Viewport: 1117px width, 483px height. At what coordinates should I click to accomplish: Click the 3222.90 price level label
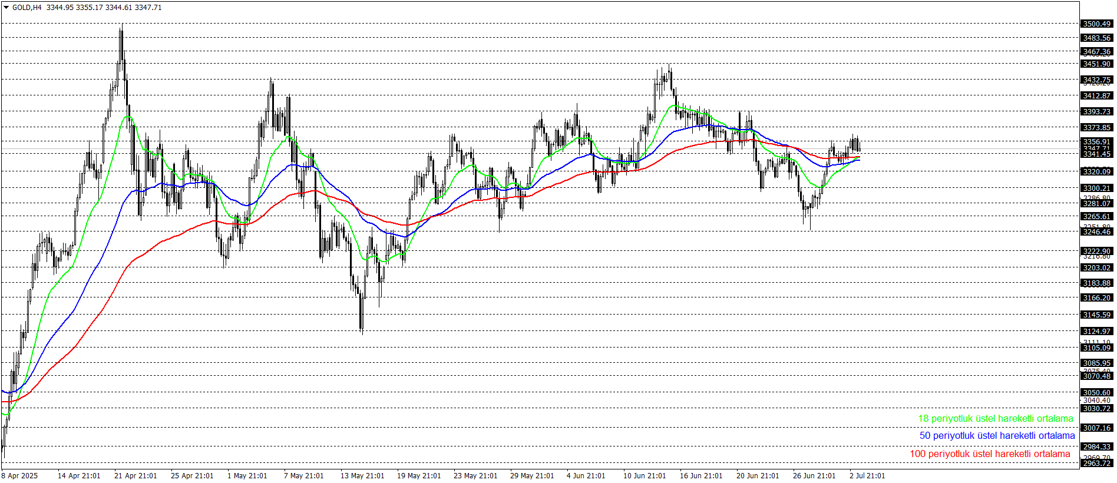point(1097,252)
